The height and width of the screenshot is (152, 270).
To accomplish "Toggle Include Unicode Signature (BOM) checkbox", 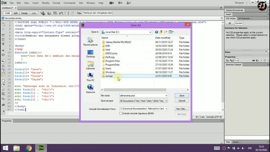I will point(121,114).
